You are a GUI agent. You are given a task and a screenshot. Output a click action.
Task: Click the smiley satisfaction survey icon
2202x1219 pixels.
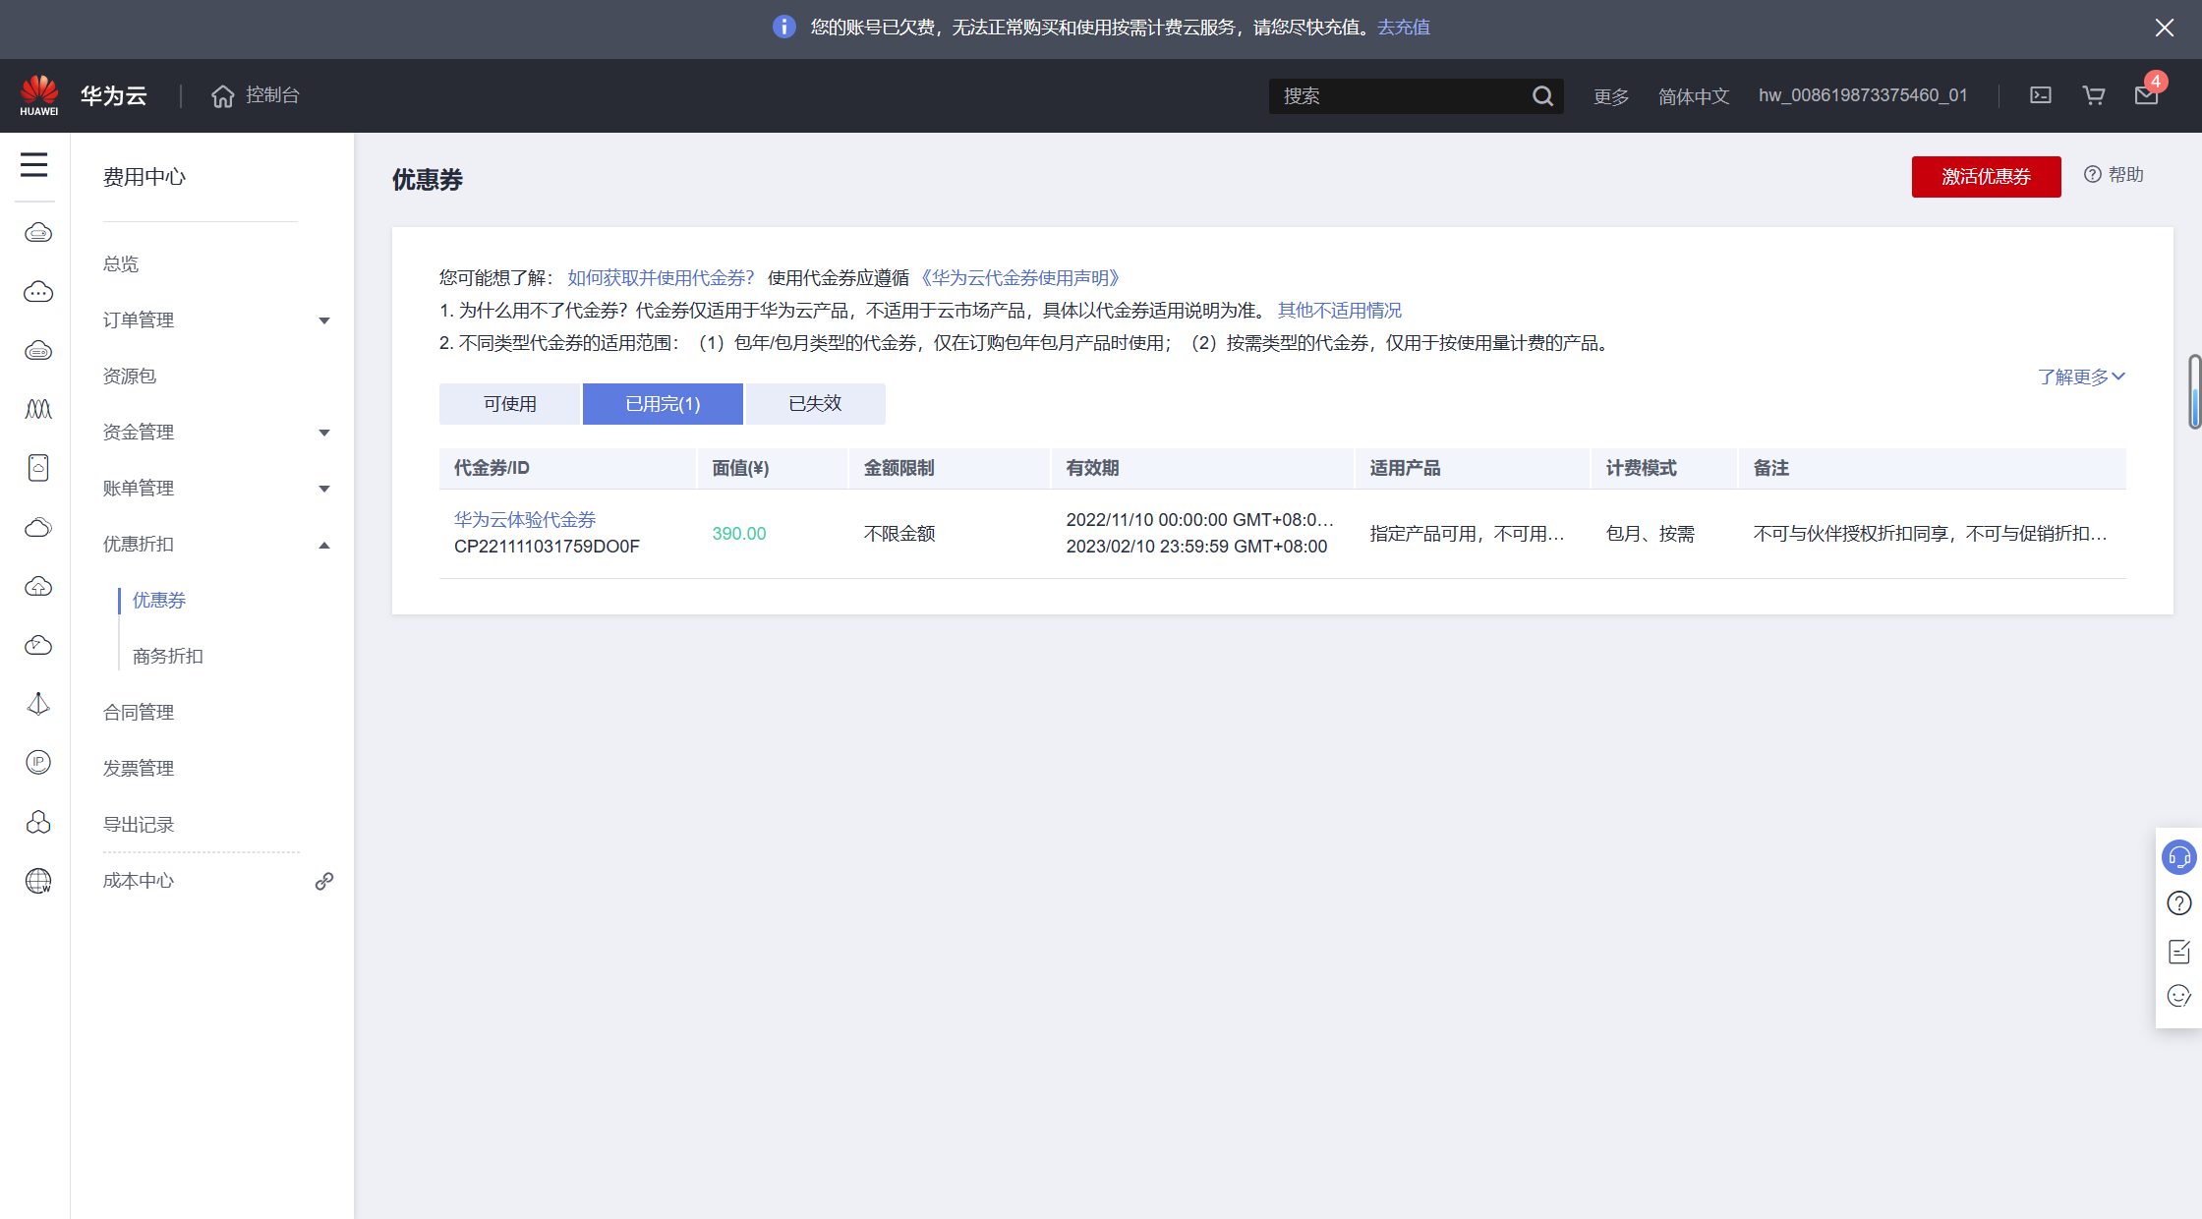click(2178, 996)
